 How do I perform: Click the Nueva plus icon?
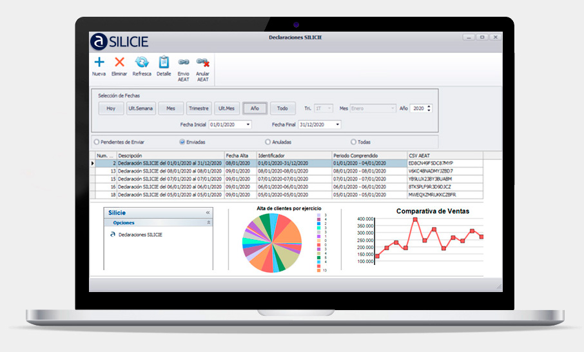pos(99,63)
